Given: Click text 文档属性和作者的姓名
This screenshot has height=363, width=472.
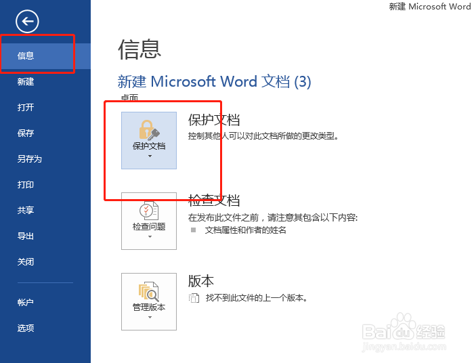Looking at the screenshot, I should coord(246,230).
